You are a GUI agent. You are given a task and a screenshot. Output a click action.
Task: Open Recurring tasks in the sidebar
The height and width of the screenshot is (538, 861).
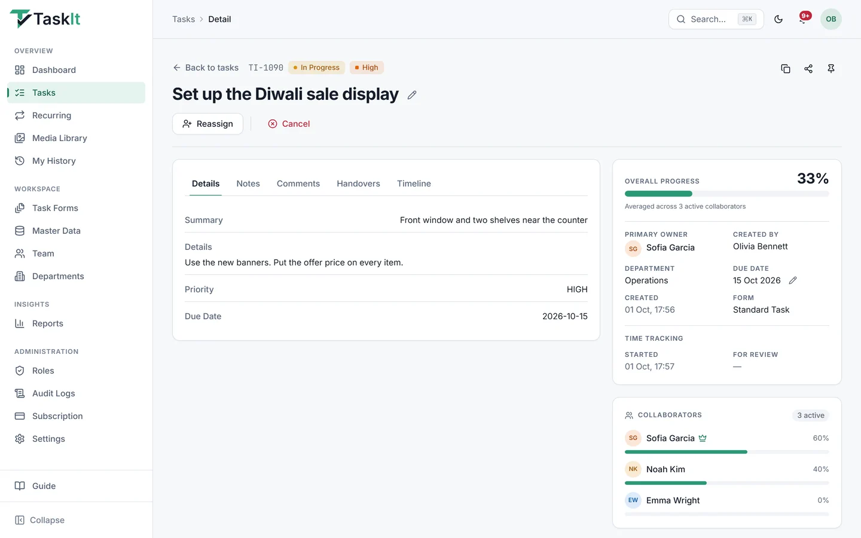76,115
